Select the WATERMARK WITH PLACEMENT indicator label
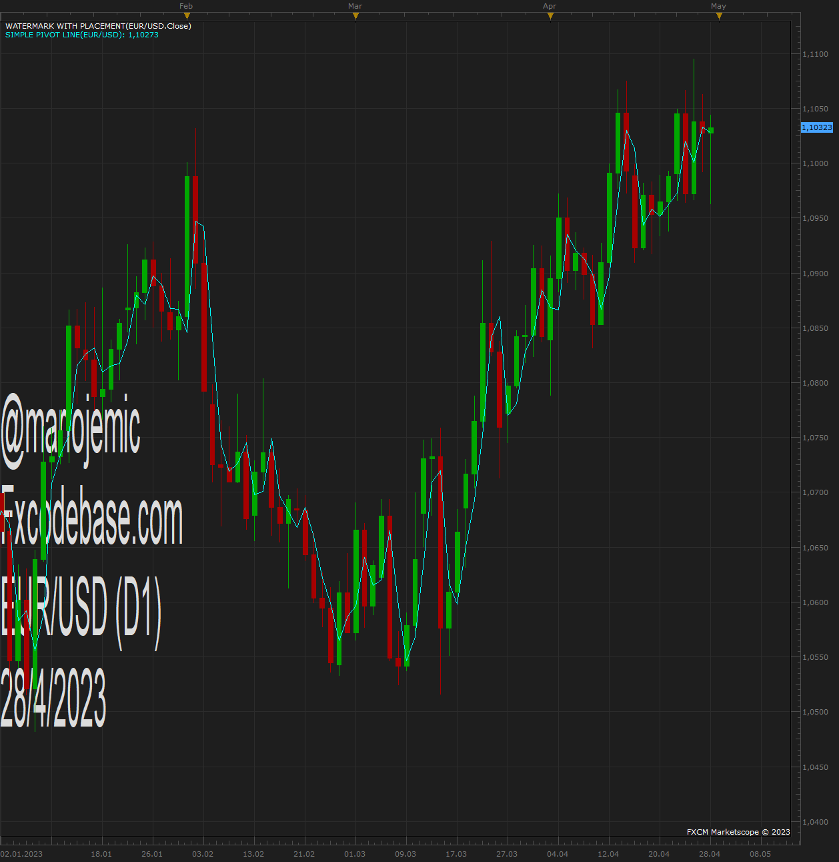Screen dimensions: 839x862 [x=98, y=26]
